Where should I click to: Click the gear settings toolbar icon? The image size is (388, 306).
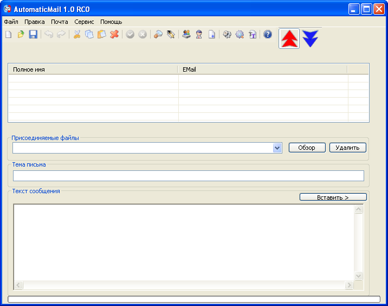[x=240, y=35]
